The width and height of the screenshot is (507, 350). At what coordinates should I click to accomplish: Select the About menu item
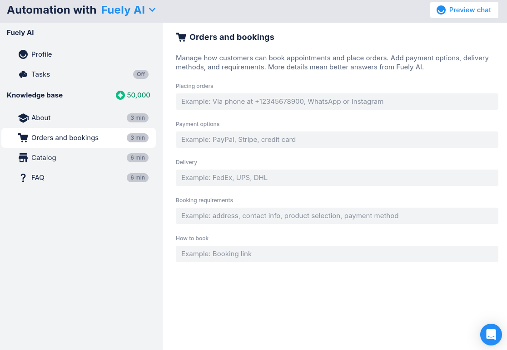(x=41, y=118)
